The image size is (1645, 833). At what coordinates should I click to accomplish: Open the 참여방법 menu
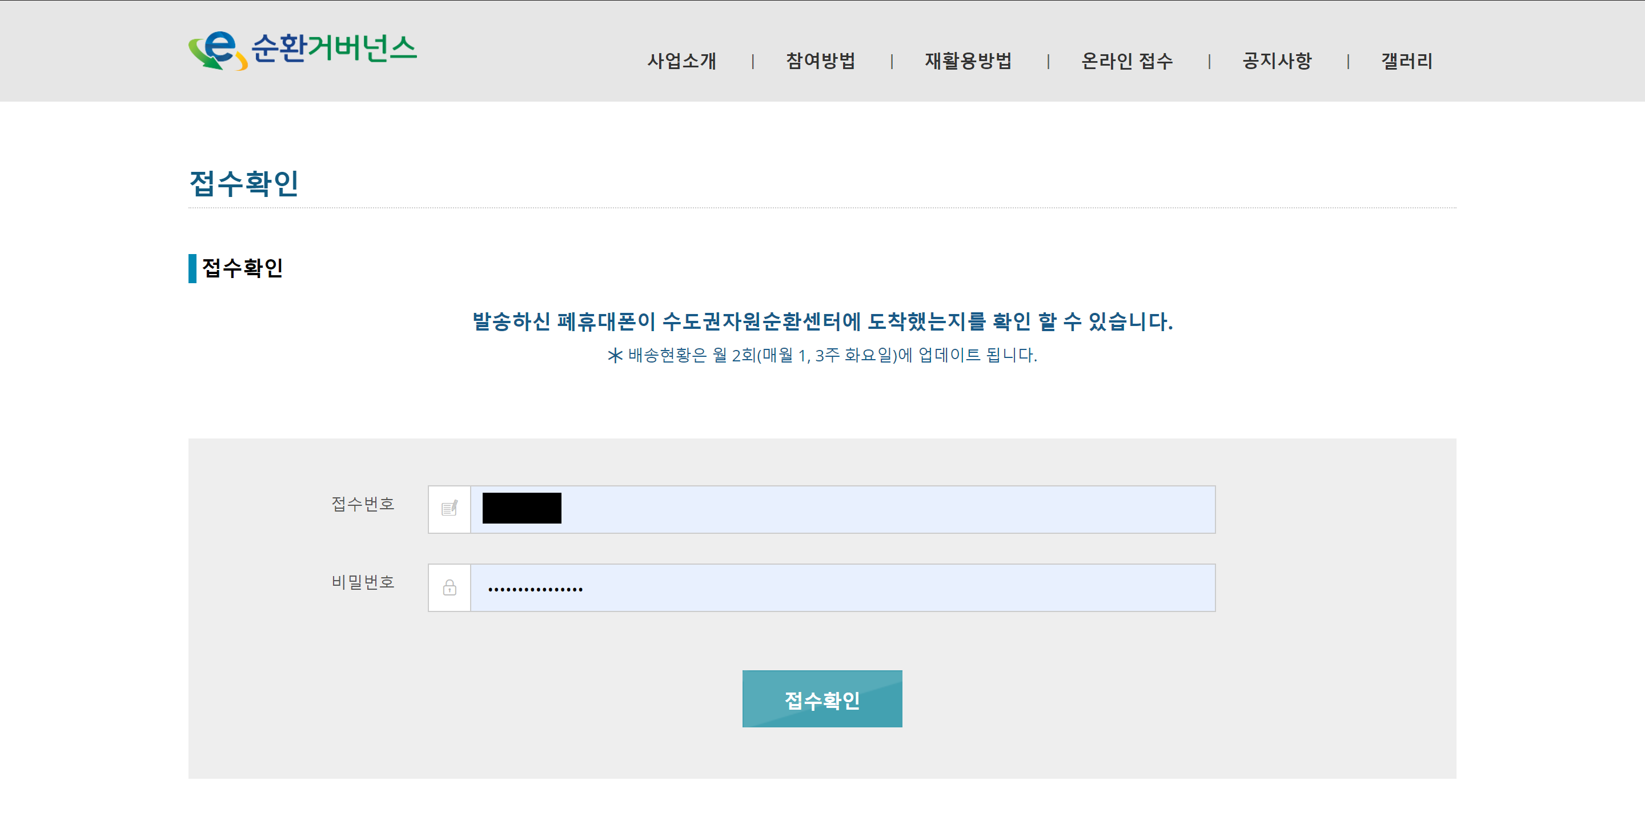821,61
